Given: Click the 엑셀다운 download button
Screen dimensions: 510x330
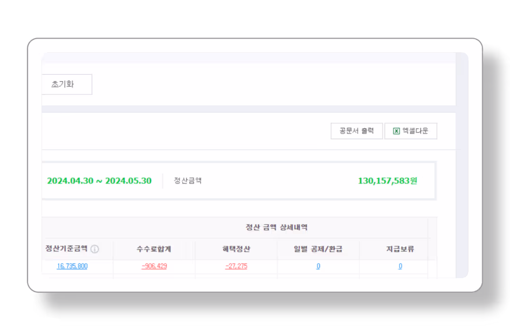Looking at the screenshot, I should click(411, 131).
